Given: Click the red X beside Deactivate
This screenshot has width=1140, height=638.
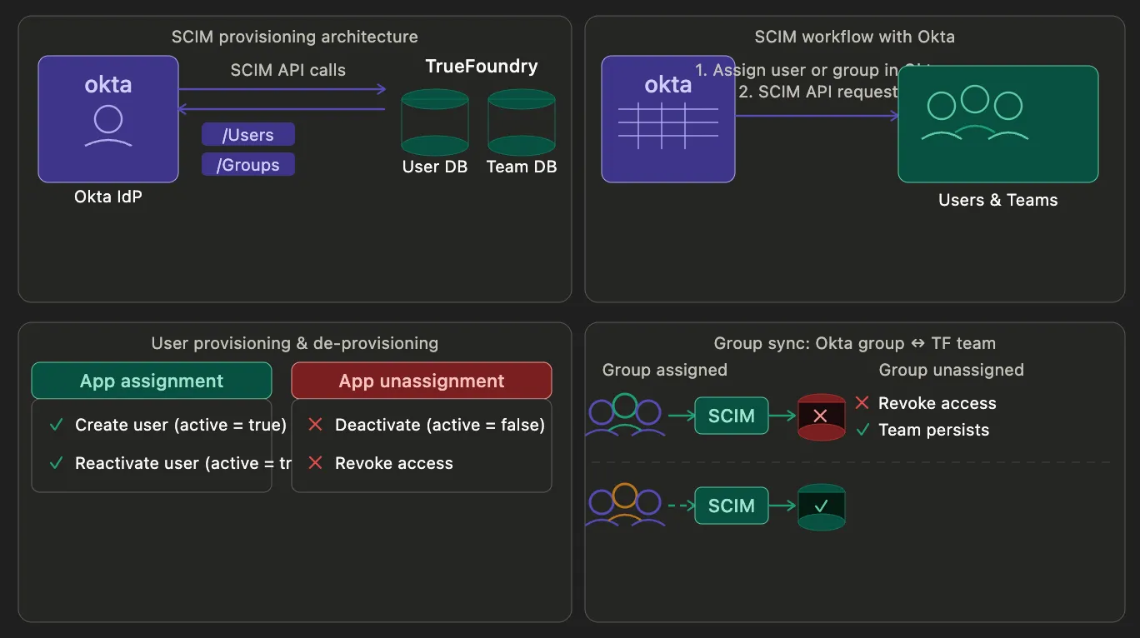Looking at the screenshot, I should [x=315, y=425].
